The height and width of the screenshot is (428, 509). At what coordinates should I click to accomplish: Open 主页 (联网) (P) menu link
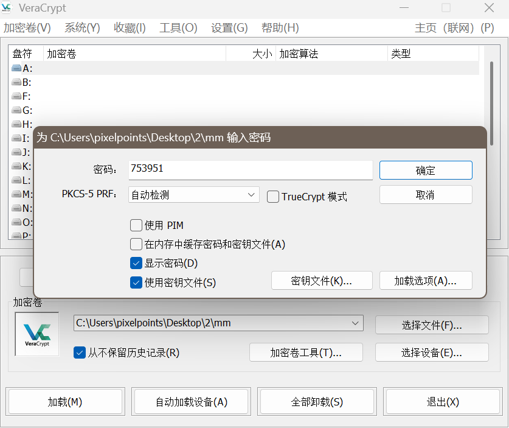(x=454, y=28)
